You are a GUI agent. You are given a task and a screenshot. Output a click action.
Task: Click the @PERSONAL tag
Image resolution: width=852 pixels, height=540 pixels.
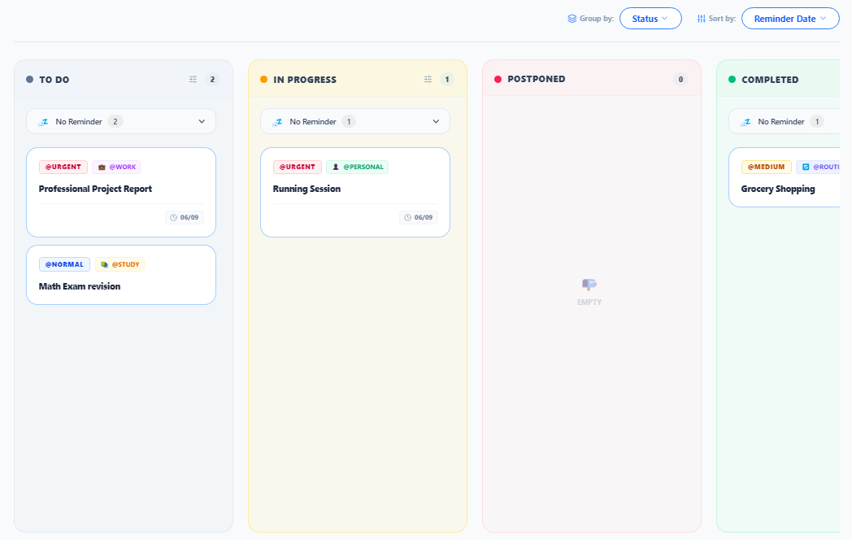point(357,167)
